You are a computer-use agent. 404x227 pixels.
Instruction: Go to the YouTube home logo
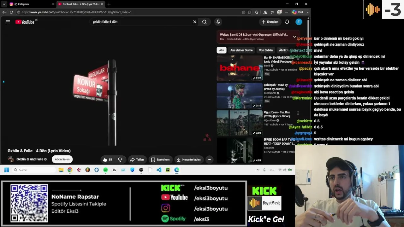(x=25, y=22)
